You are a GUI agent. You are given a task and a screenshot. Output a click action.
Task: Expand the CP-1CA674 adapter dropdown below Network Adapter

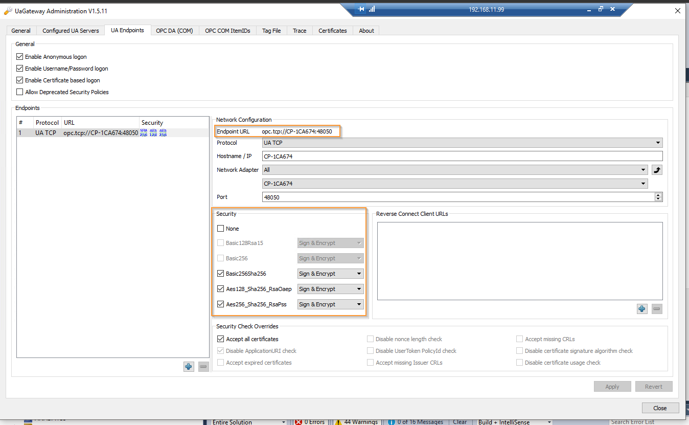pos(455,184)
